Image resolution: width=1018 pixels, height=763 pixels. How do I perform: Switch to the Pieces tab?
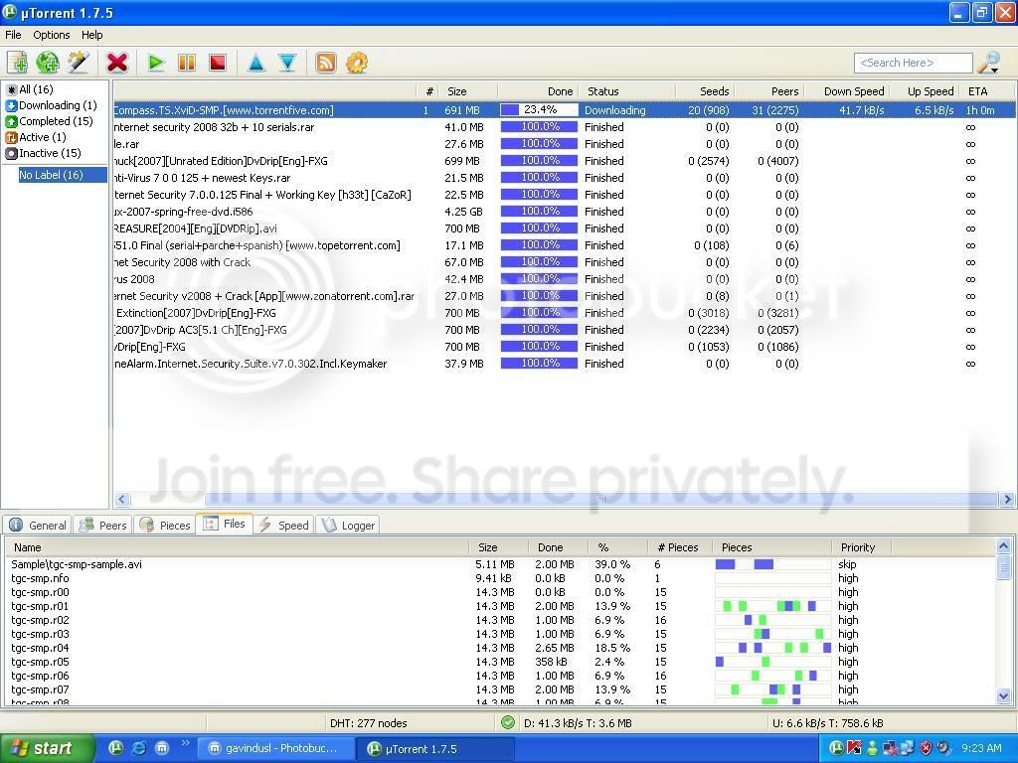166,525
